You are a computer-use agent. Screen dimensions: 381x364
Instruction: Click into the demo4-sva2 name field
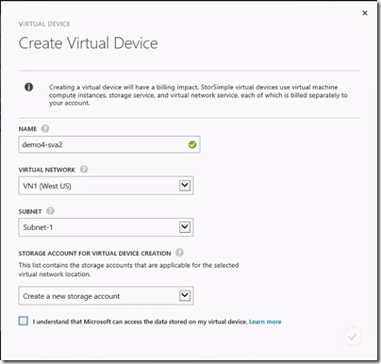pyautogui.click(x=109, y=144)
